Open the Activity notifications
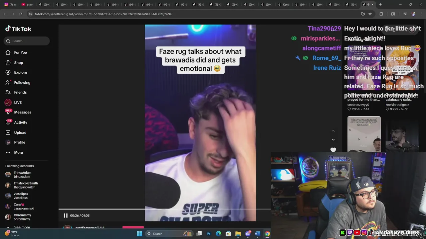Viewport: 426px width, 239px height. pyautogui.click(x=21, y=122)
